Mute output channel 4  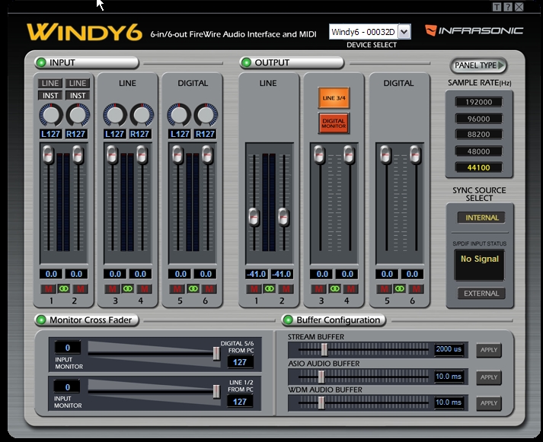350,289
